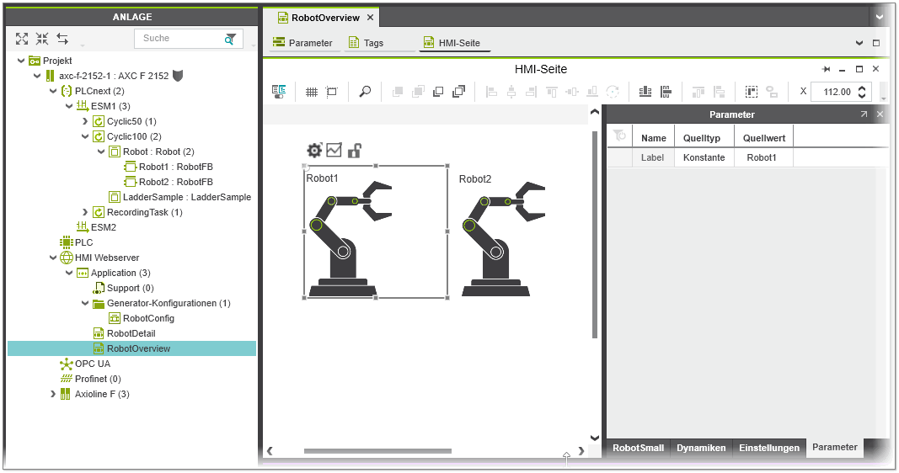Viewport: 899px width, 473px height.
Task: Select the Robot2 symbol on canvas
Action: coord(495,240)
